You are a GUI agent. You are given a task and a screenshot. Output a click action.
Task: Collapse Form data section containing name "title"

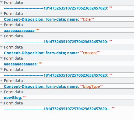tap(1, 13)
